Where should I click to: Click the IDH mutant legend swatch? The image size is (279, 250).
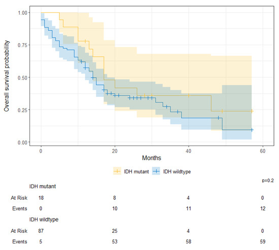coord(117,171)
